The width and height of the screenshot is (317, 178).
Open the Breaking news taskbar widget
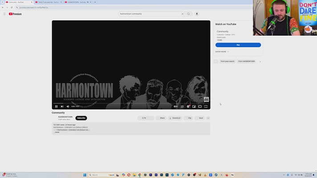click(10, 175)
